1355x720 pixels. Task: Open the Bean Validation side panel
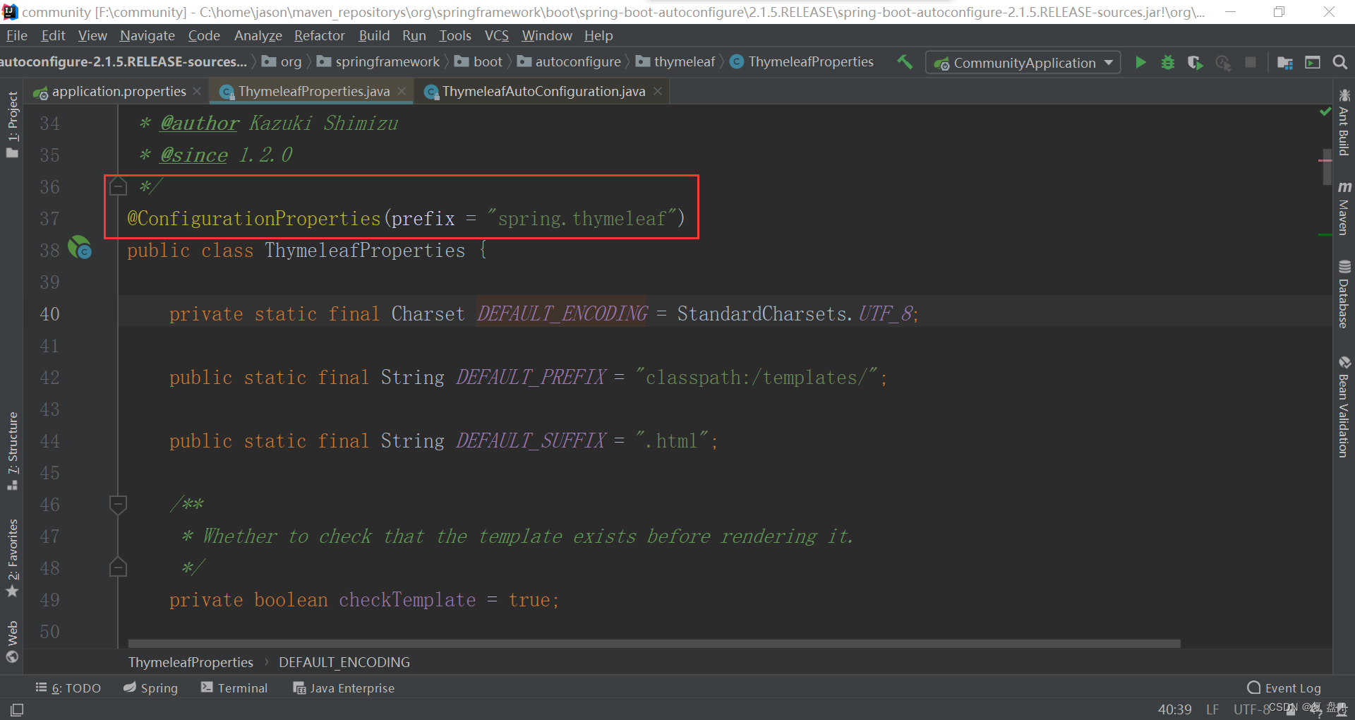[x=1344, y=407]
